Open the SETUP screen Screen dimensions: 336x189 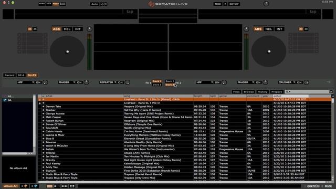point(234,4)
